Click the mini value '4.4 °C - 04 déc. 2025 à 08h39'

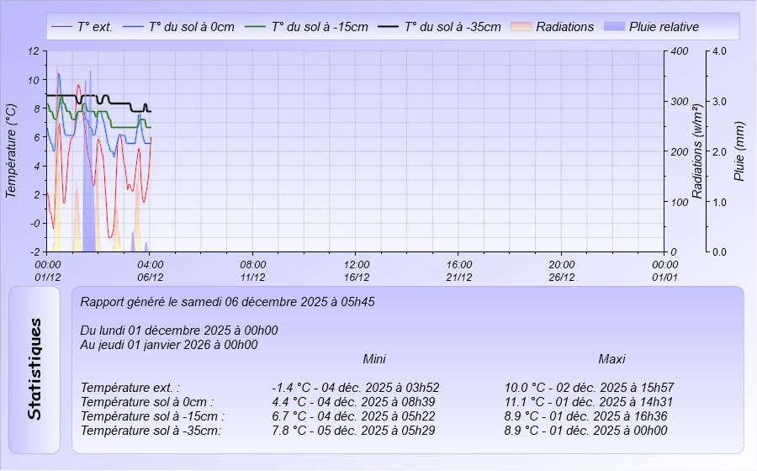pos(353,402)
